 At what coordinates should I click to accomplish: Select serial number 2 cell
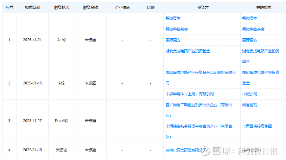(x=9, y=83)
